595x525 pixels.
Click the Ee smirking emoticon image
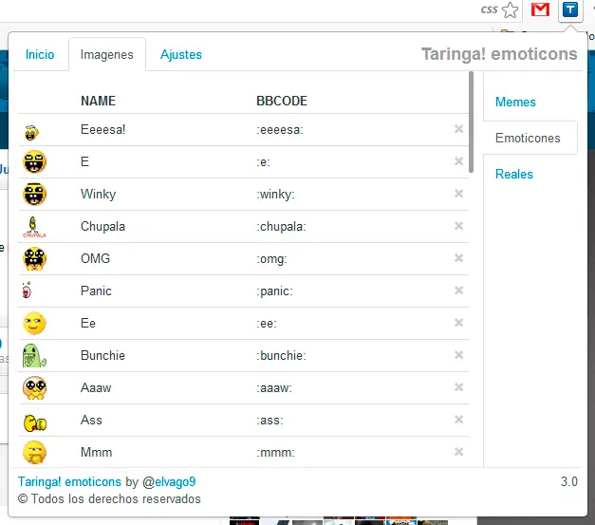pyautogui.click(x=34, y=323)
